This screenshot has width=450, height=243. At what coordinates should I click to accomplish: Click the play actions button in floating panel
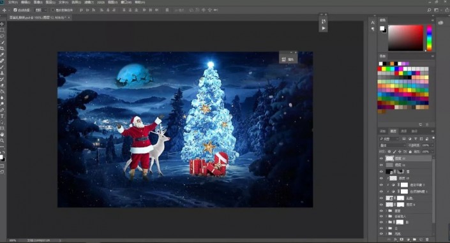click(324, 28)
